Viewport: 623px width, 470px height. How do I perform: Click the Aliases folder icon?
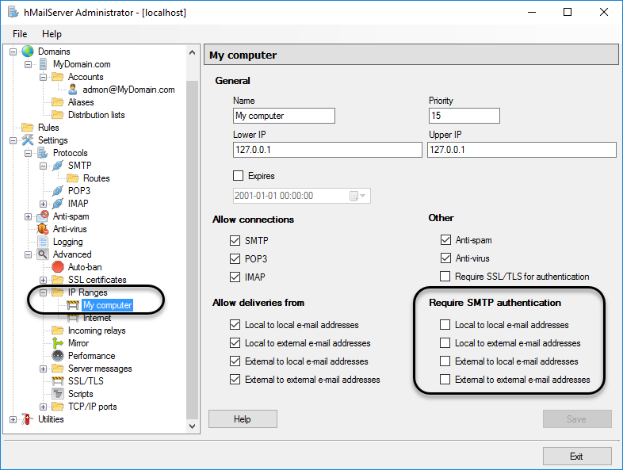(58, 102)
